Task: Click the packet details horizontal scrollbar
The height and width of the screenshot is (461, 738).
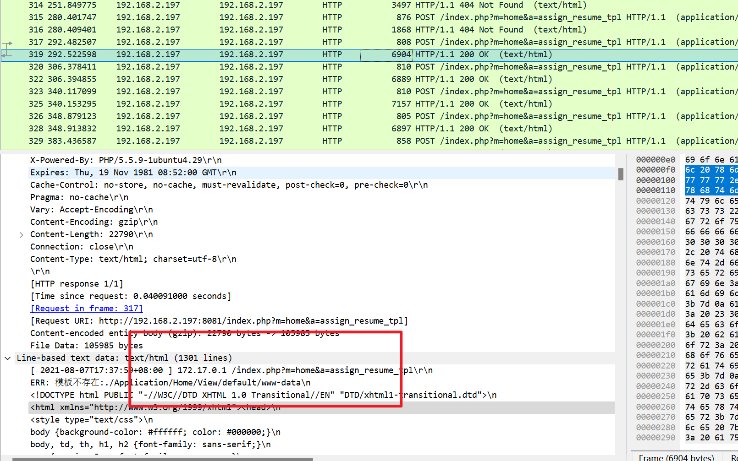Action: pyautogui.click(x=163, y=459)
